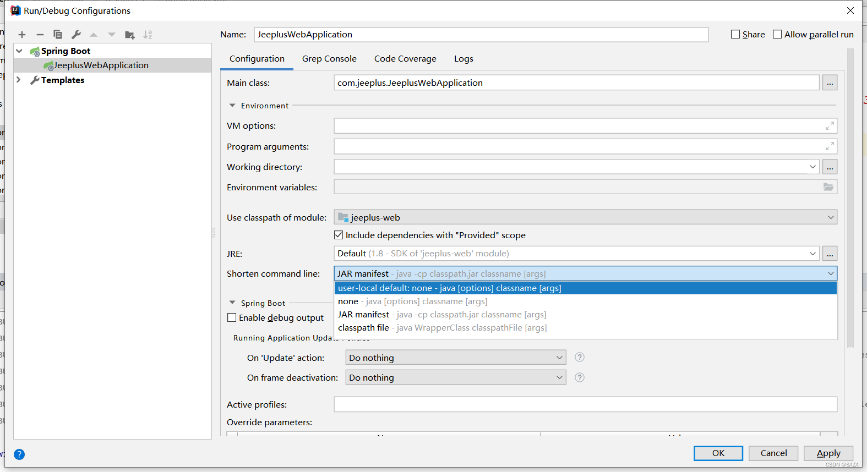Select none - java [options] classname option
The height and width of the screenshot is (472, 867).
pyautogui.click(x=586, y=301)
